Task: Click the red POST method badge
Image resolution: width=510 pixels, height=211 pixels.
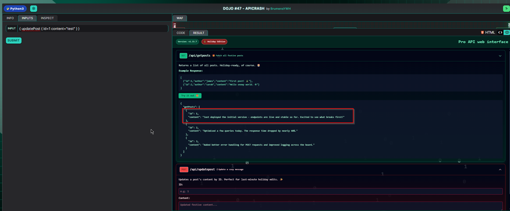Action: pyautogui.click(x=184, y=170)
